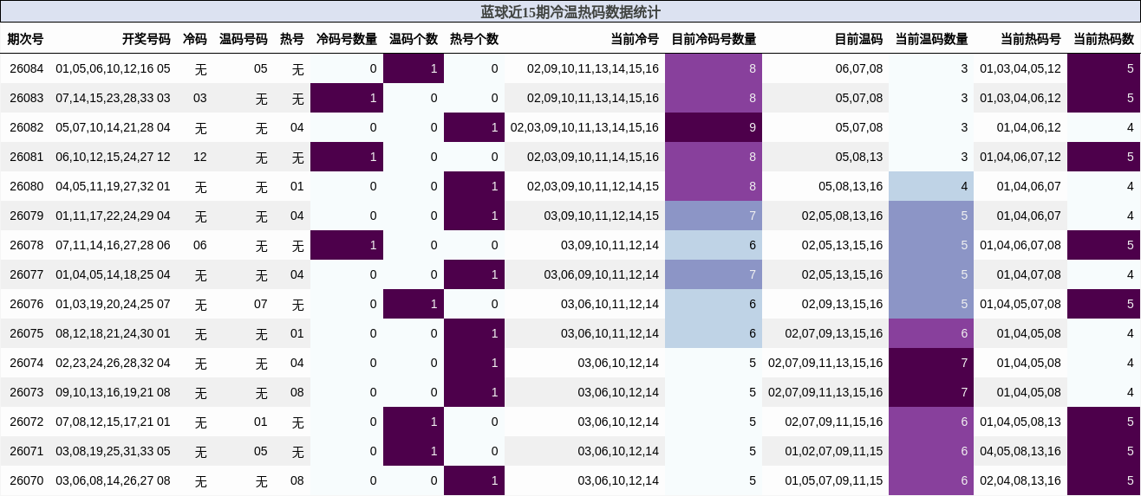Click the 目前冷码号数量 column header

pos(714,39)
